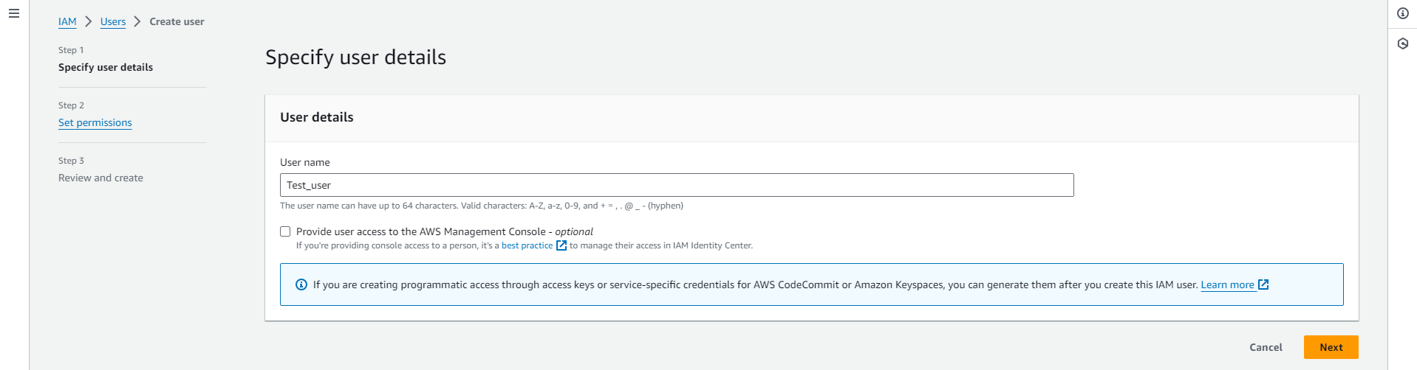Image resolution: width=1417 pixels, height=370 pixels.
Task: Click the hexagon icon in right sidebar
Action: (x=1402, y=43)
